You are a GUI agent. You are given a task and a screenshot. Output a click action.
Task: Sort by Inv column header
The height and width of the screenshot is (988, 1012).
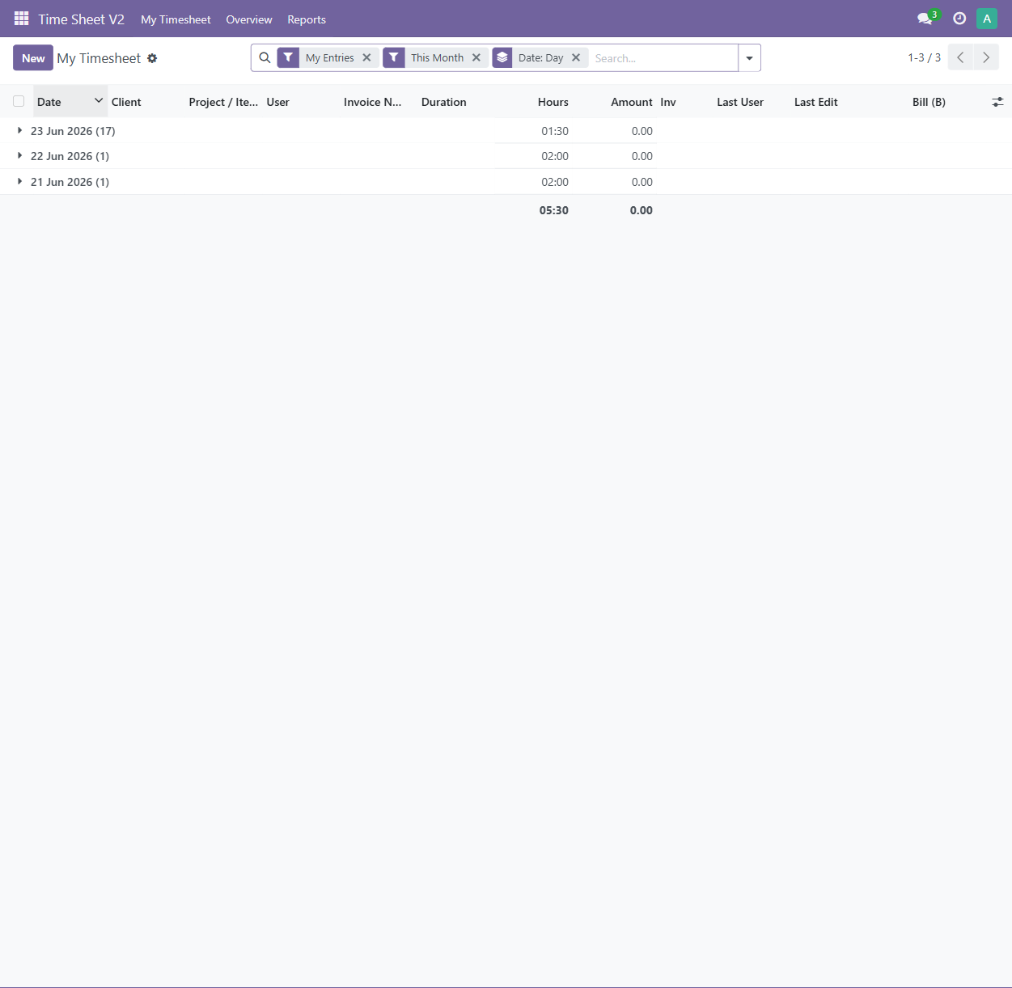[668, 102]
